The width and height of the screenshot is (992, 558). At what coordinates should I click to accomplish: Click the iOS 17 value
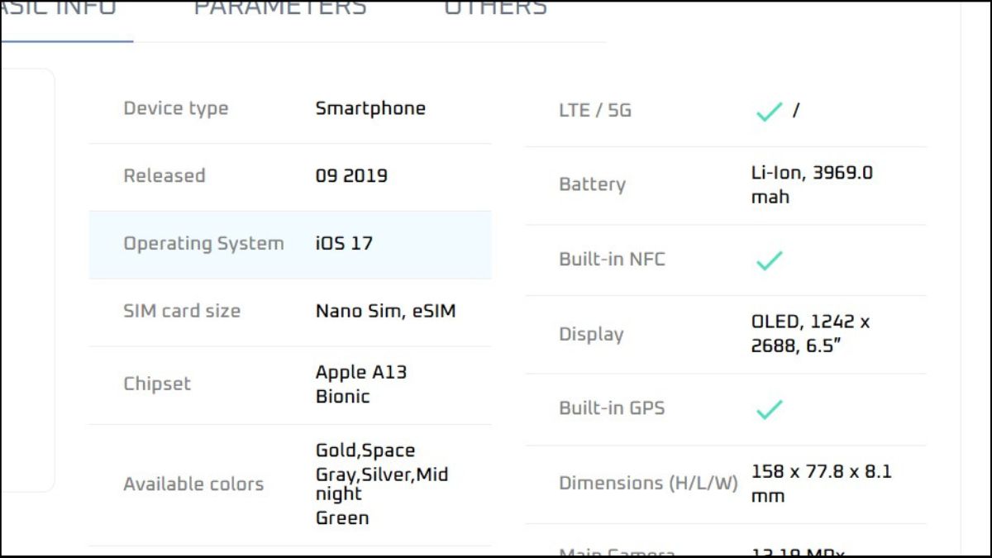(x=344, y=244)
